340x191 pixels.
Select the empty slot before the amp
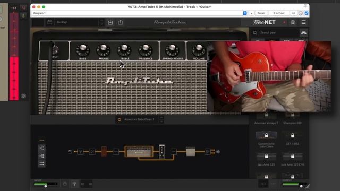coord(116,152)
